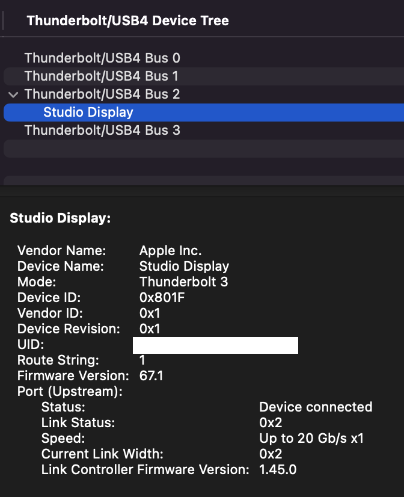Click the Thunderbolt/USB4 Device Tree column header
Screen dimensions: 404x497
[x=127, y=21]
